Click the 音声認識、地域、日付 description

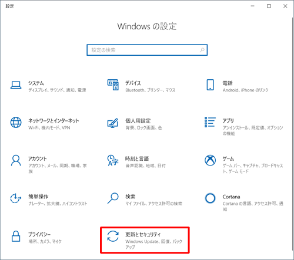pyautogui.click(x=145, y=166)
